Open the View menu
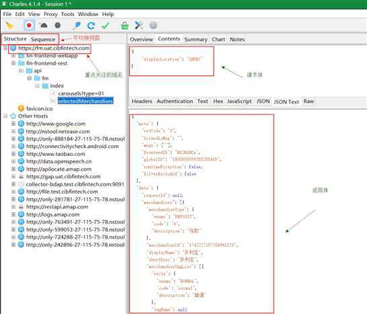The image size is (367, 314). pyautogui.click(x=34, y=14)
